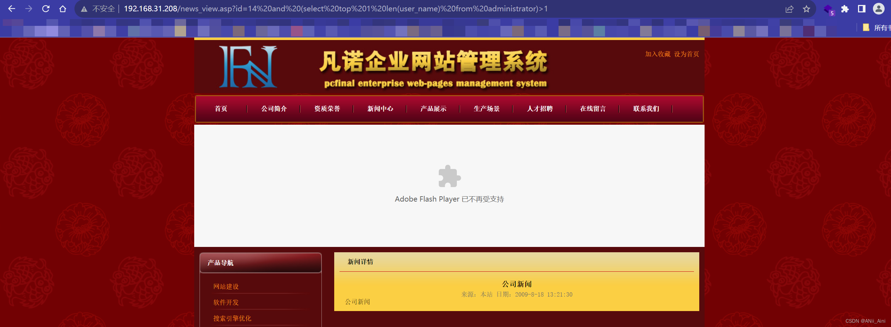Open the user profile avatar icon
The image size is (891, 327).
click(x=879, y=9)
